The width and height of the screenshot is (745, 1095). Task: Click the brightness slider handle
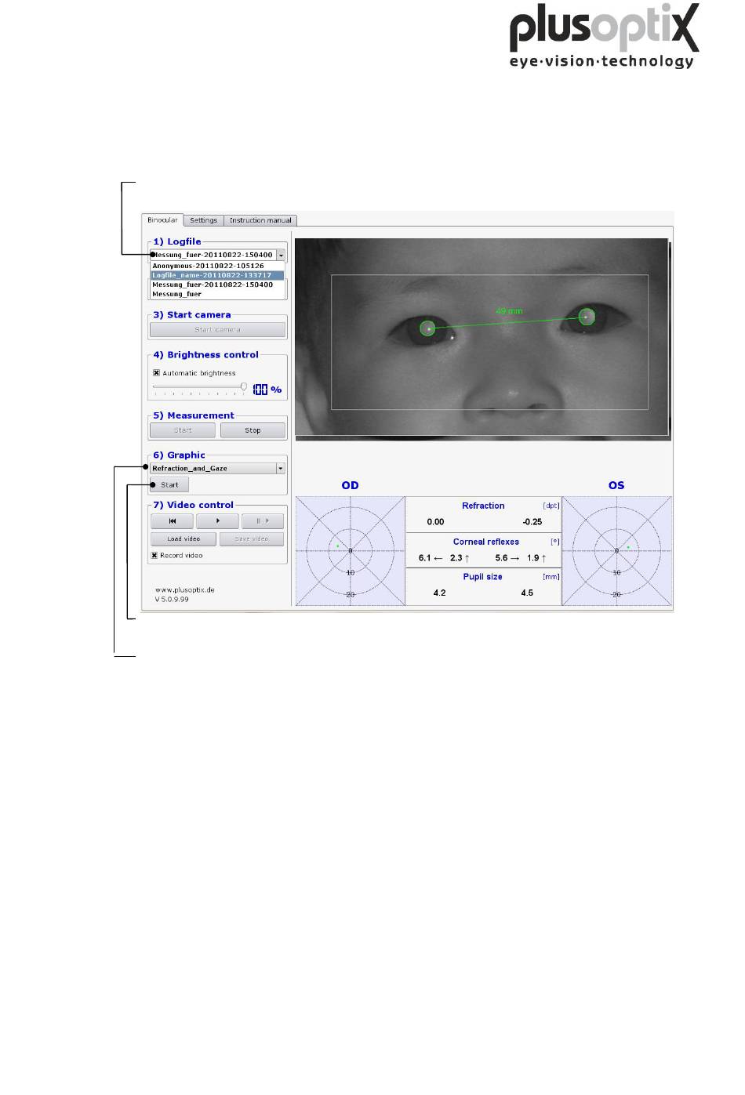(244, 386)
